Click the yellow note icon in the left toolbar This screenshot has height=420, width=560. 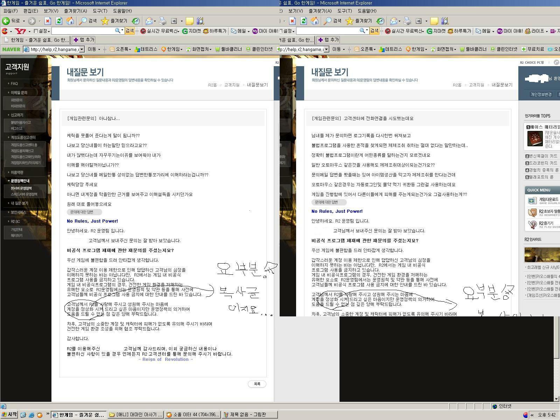189,21
